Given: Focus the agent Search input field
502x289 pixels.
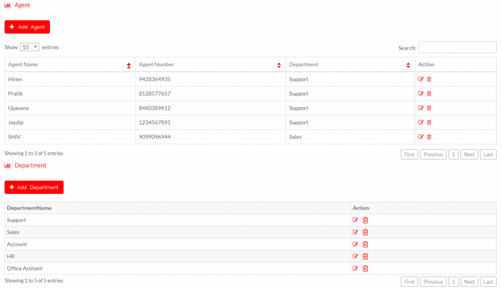Looking at the screenshot, I should pos(457,48).
